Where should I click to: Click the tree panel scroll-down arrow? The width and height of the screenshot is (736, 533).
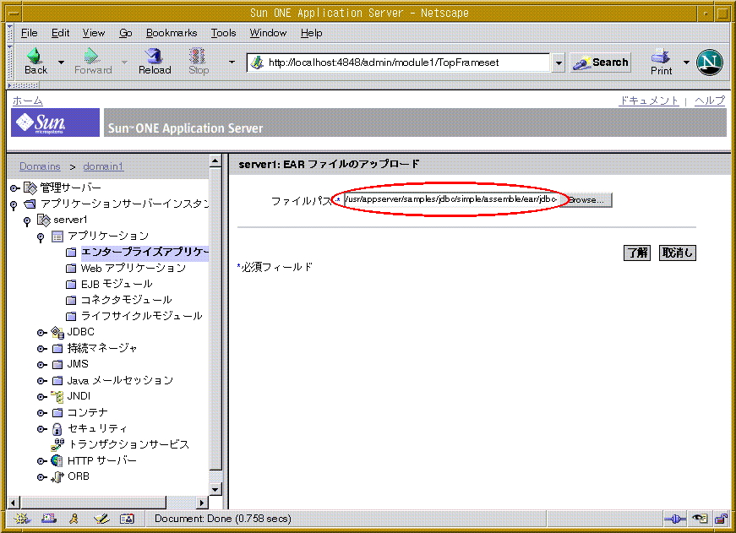tap(215, 489)
